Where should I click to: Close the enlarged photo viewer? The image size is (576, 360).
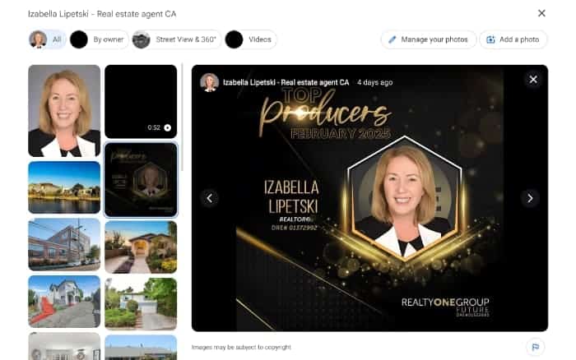(533, 79)
